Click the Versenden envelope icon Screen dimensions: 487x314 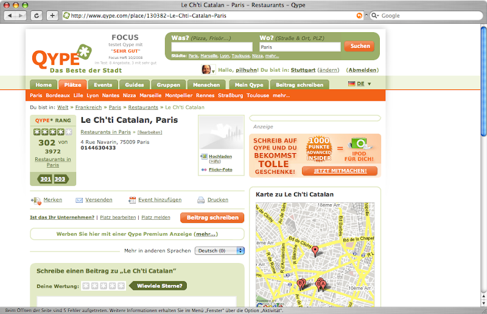[x=79, y=200]
